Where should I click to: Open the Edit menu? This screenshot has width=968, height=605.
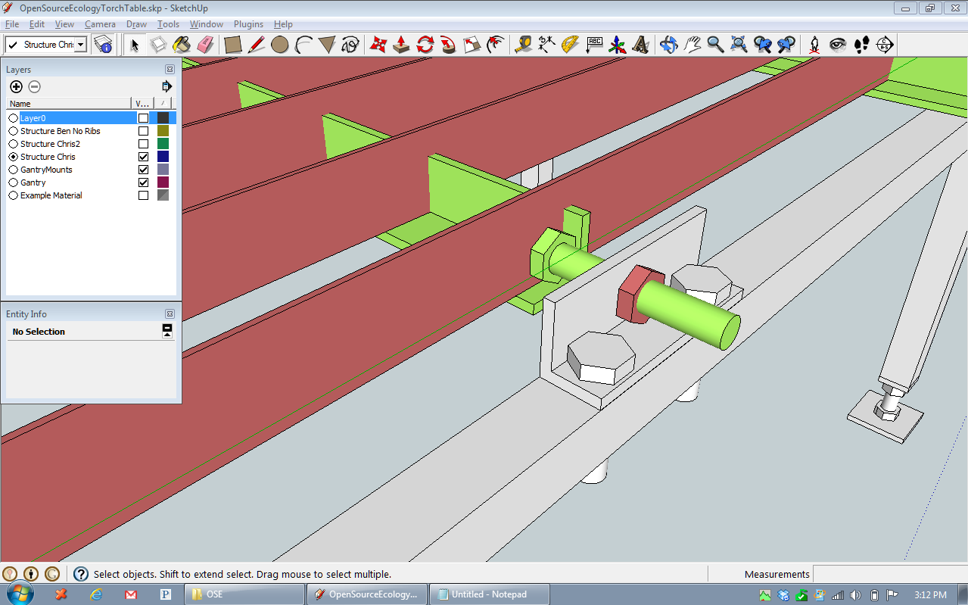(x=37, y=24)
